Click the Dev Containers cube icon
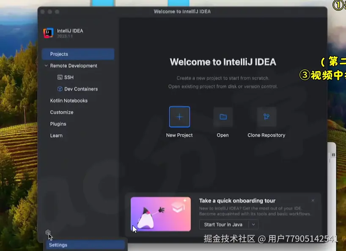The image size is (346, 251). (x=60, y=89)
